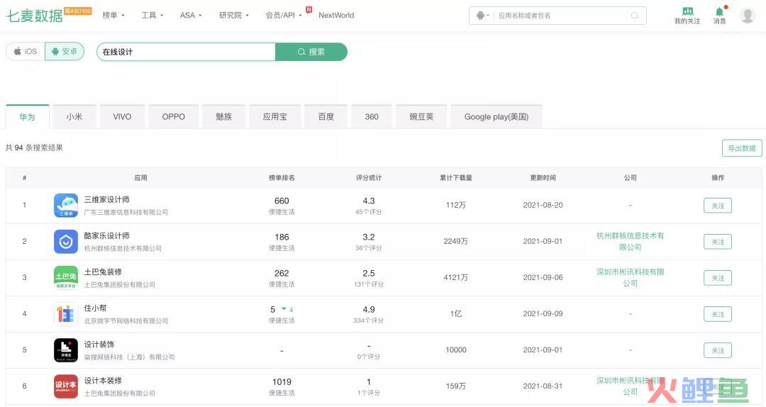Image resolution: width=766 pixels, height=407 pixels.
Task: Expand the 研究院 menu
Action: (x=234, y=15)
